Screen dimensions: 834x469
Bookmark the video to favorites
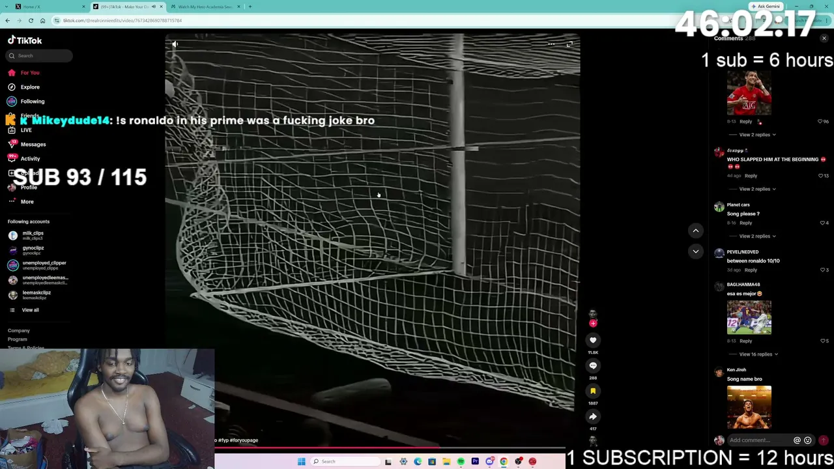(x=593, y=391)
